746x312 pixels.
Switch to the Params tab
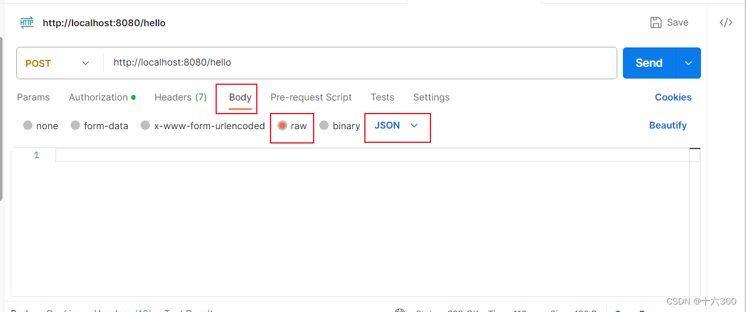pos(33,97)
